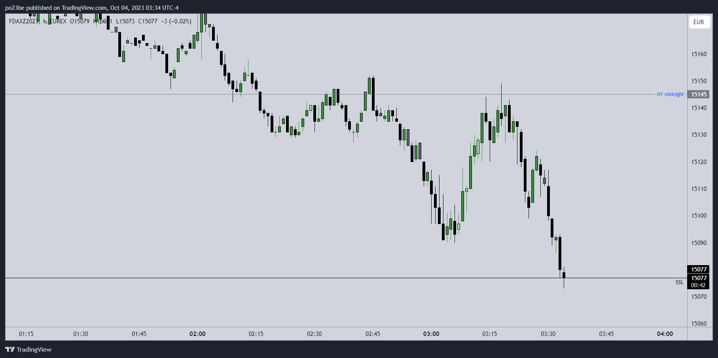Click the TradingView logo in the footer
Screen dimensions: 718x358
click(28, 349)
